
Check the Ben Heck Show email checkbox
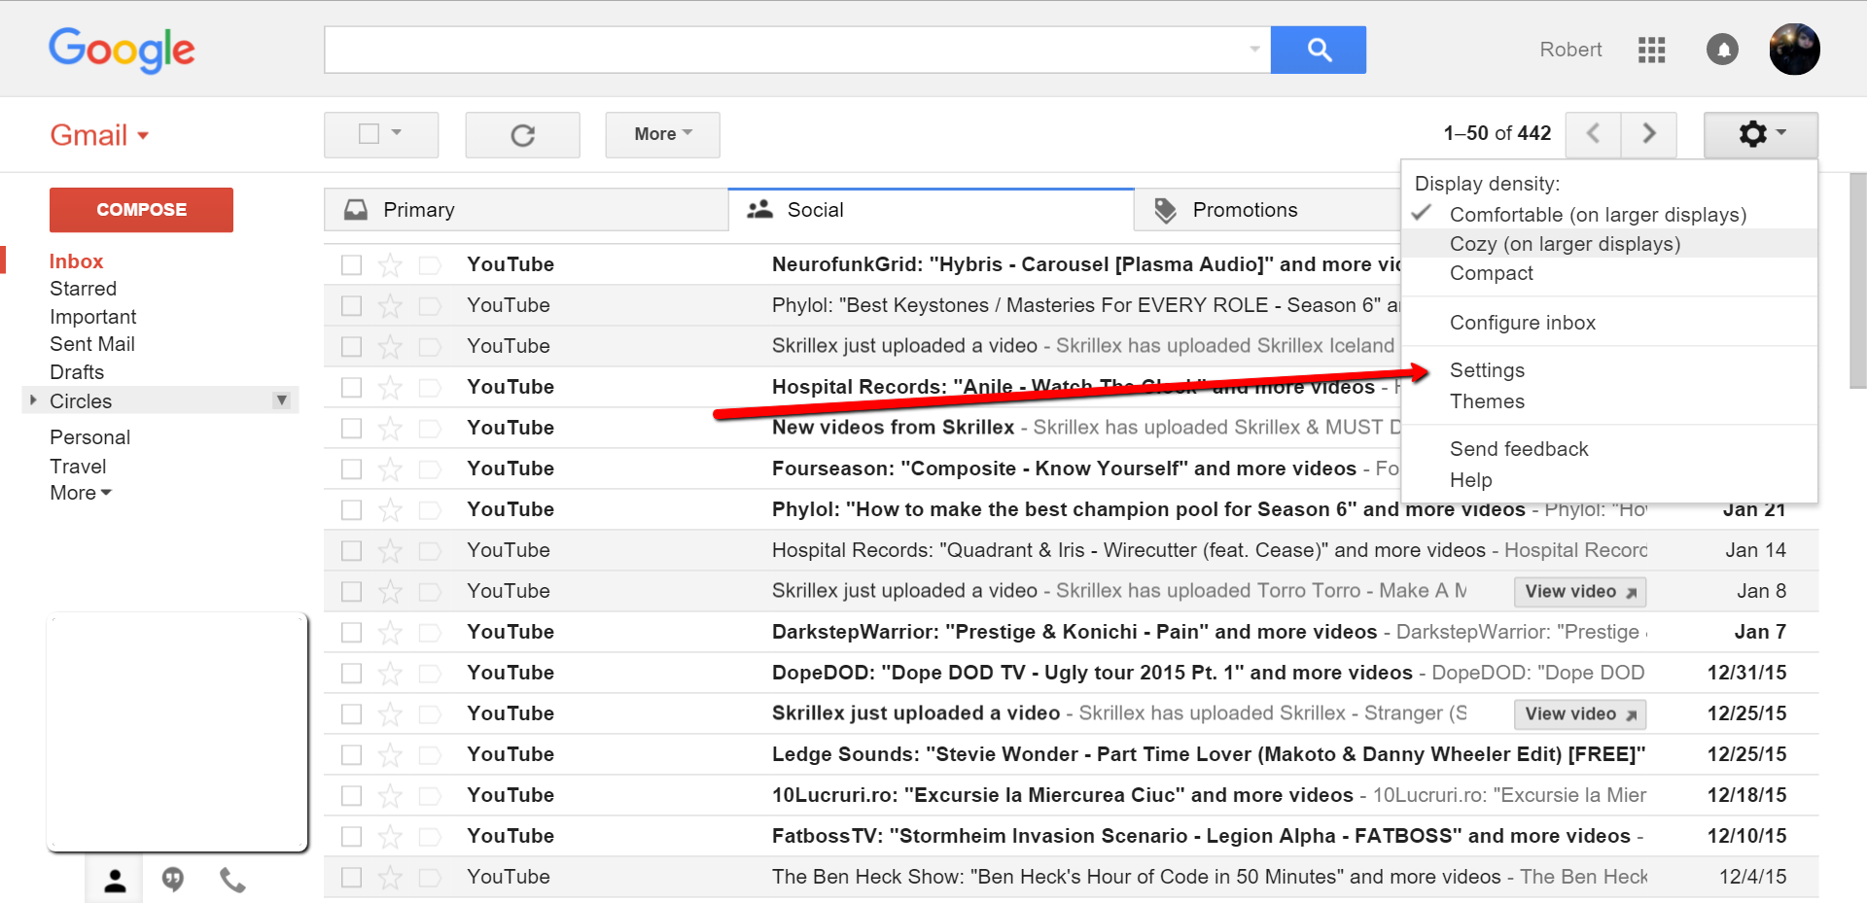(352, 878)
